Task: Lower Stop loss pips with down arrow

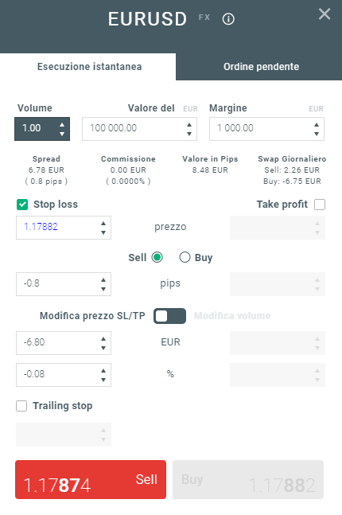Action: [103, 289]
